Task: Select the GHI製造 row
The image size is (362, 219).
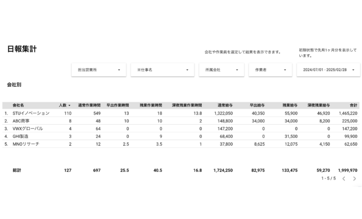Action: point(22,136)
